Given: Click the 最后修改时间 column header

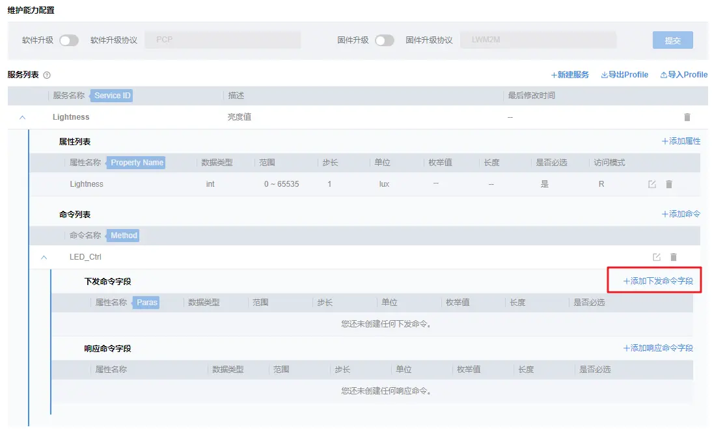Looking at the screenshot, I should (x=531, y=96).
